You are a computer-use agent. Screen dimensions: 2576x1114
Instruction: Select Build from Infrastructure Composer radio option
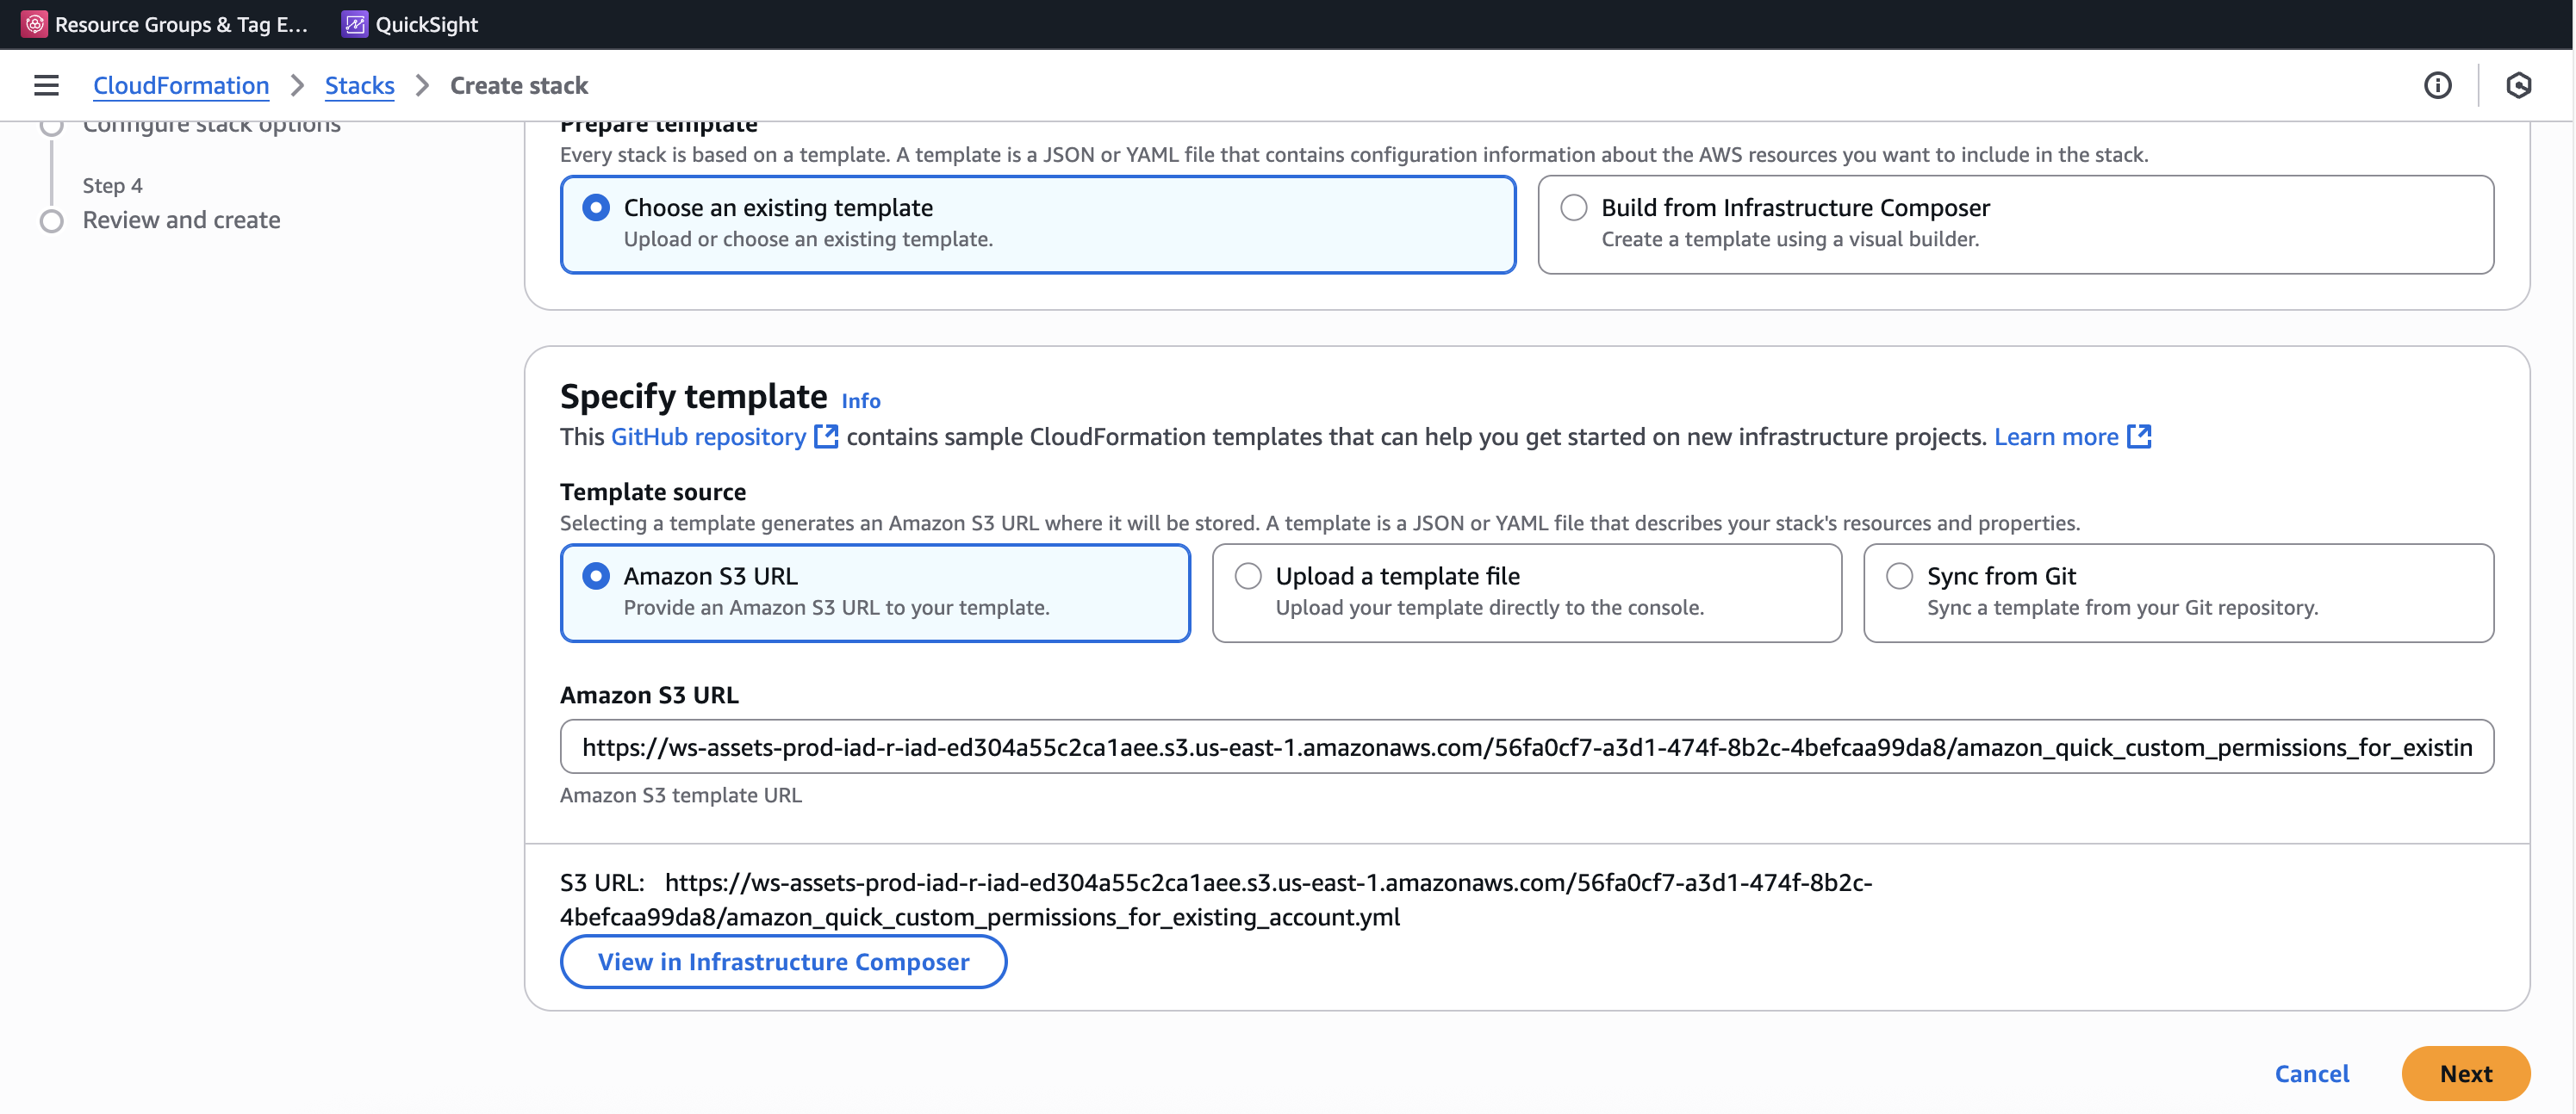(1573, 207)
